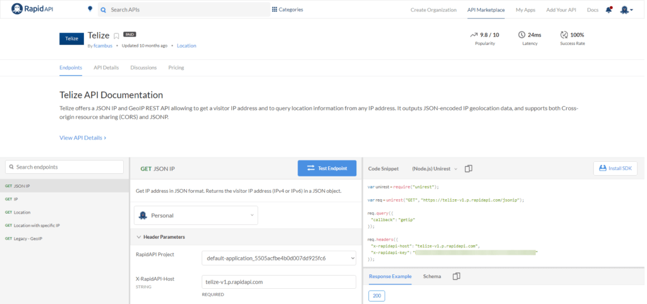This screenshot has height=304, width=647.
Task: Select the 200 response code
Action: 377,296
